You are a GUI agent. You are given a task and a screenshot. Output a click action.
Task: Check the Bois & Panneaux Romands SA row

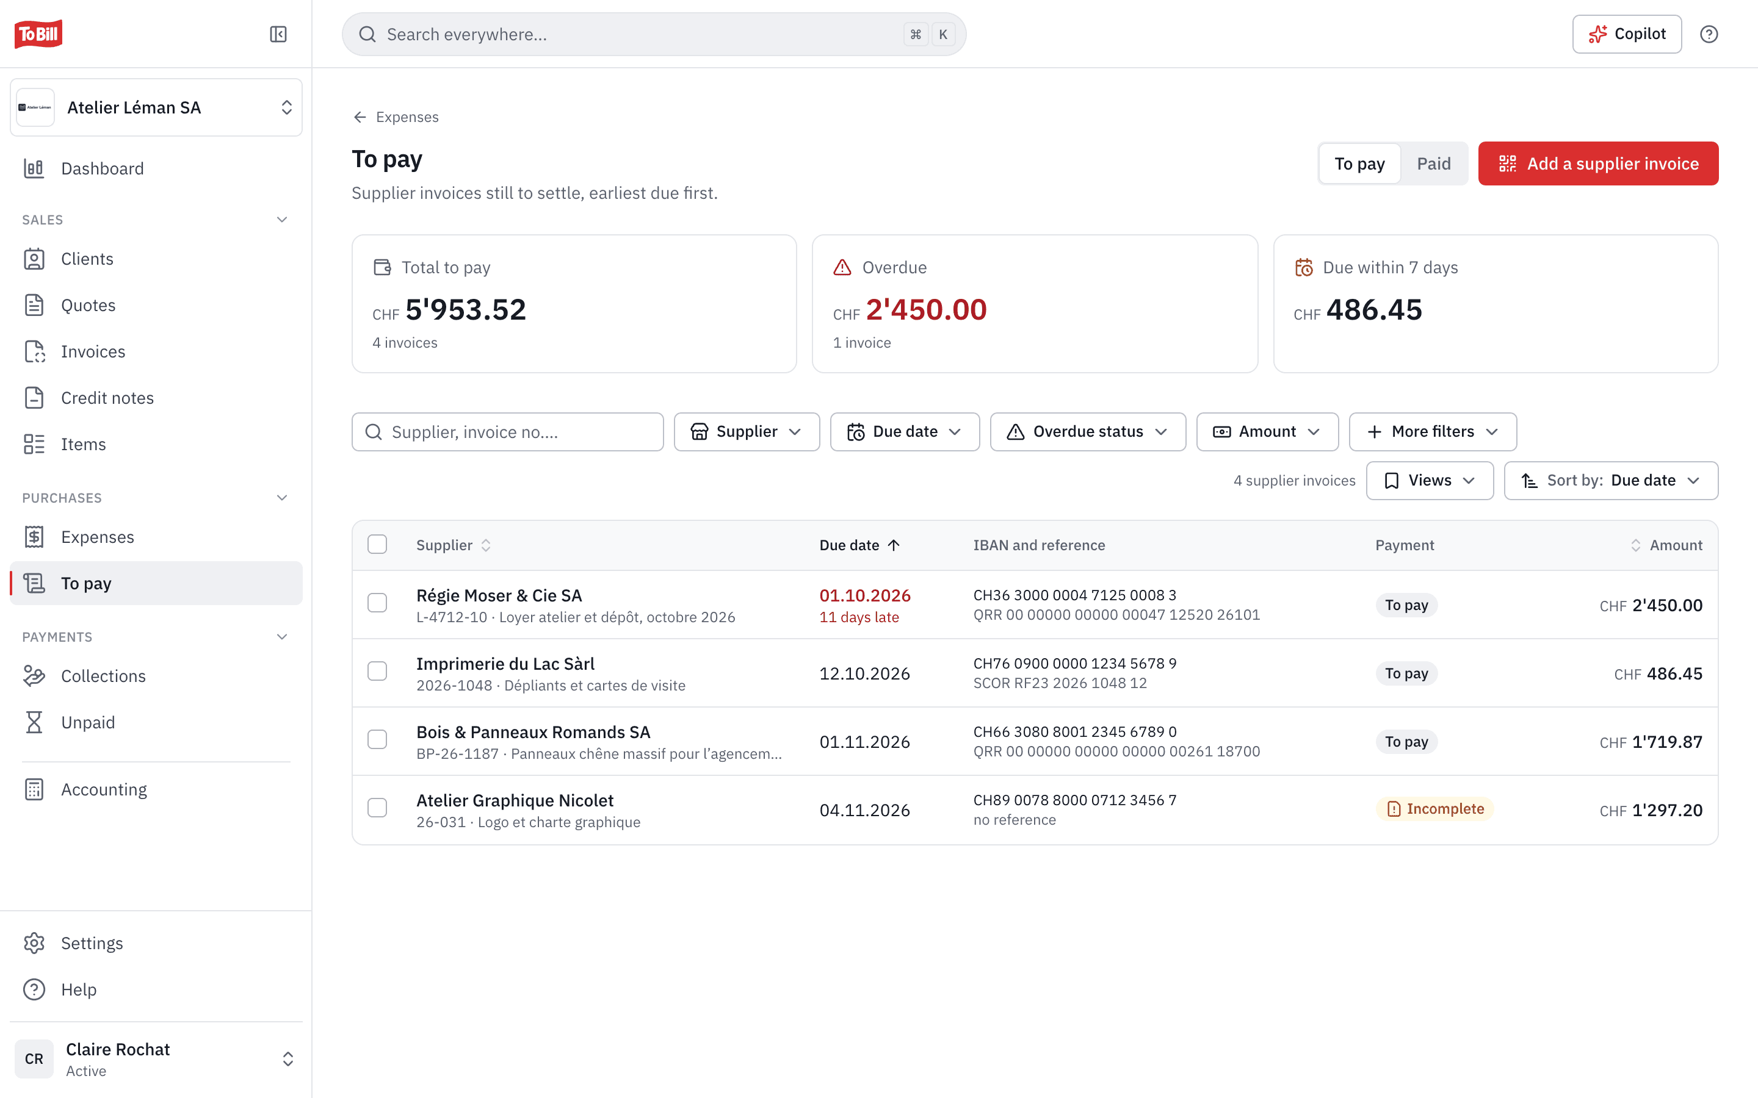pyautogui.click(x=377, y=739)
